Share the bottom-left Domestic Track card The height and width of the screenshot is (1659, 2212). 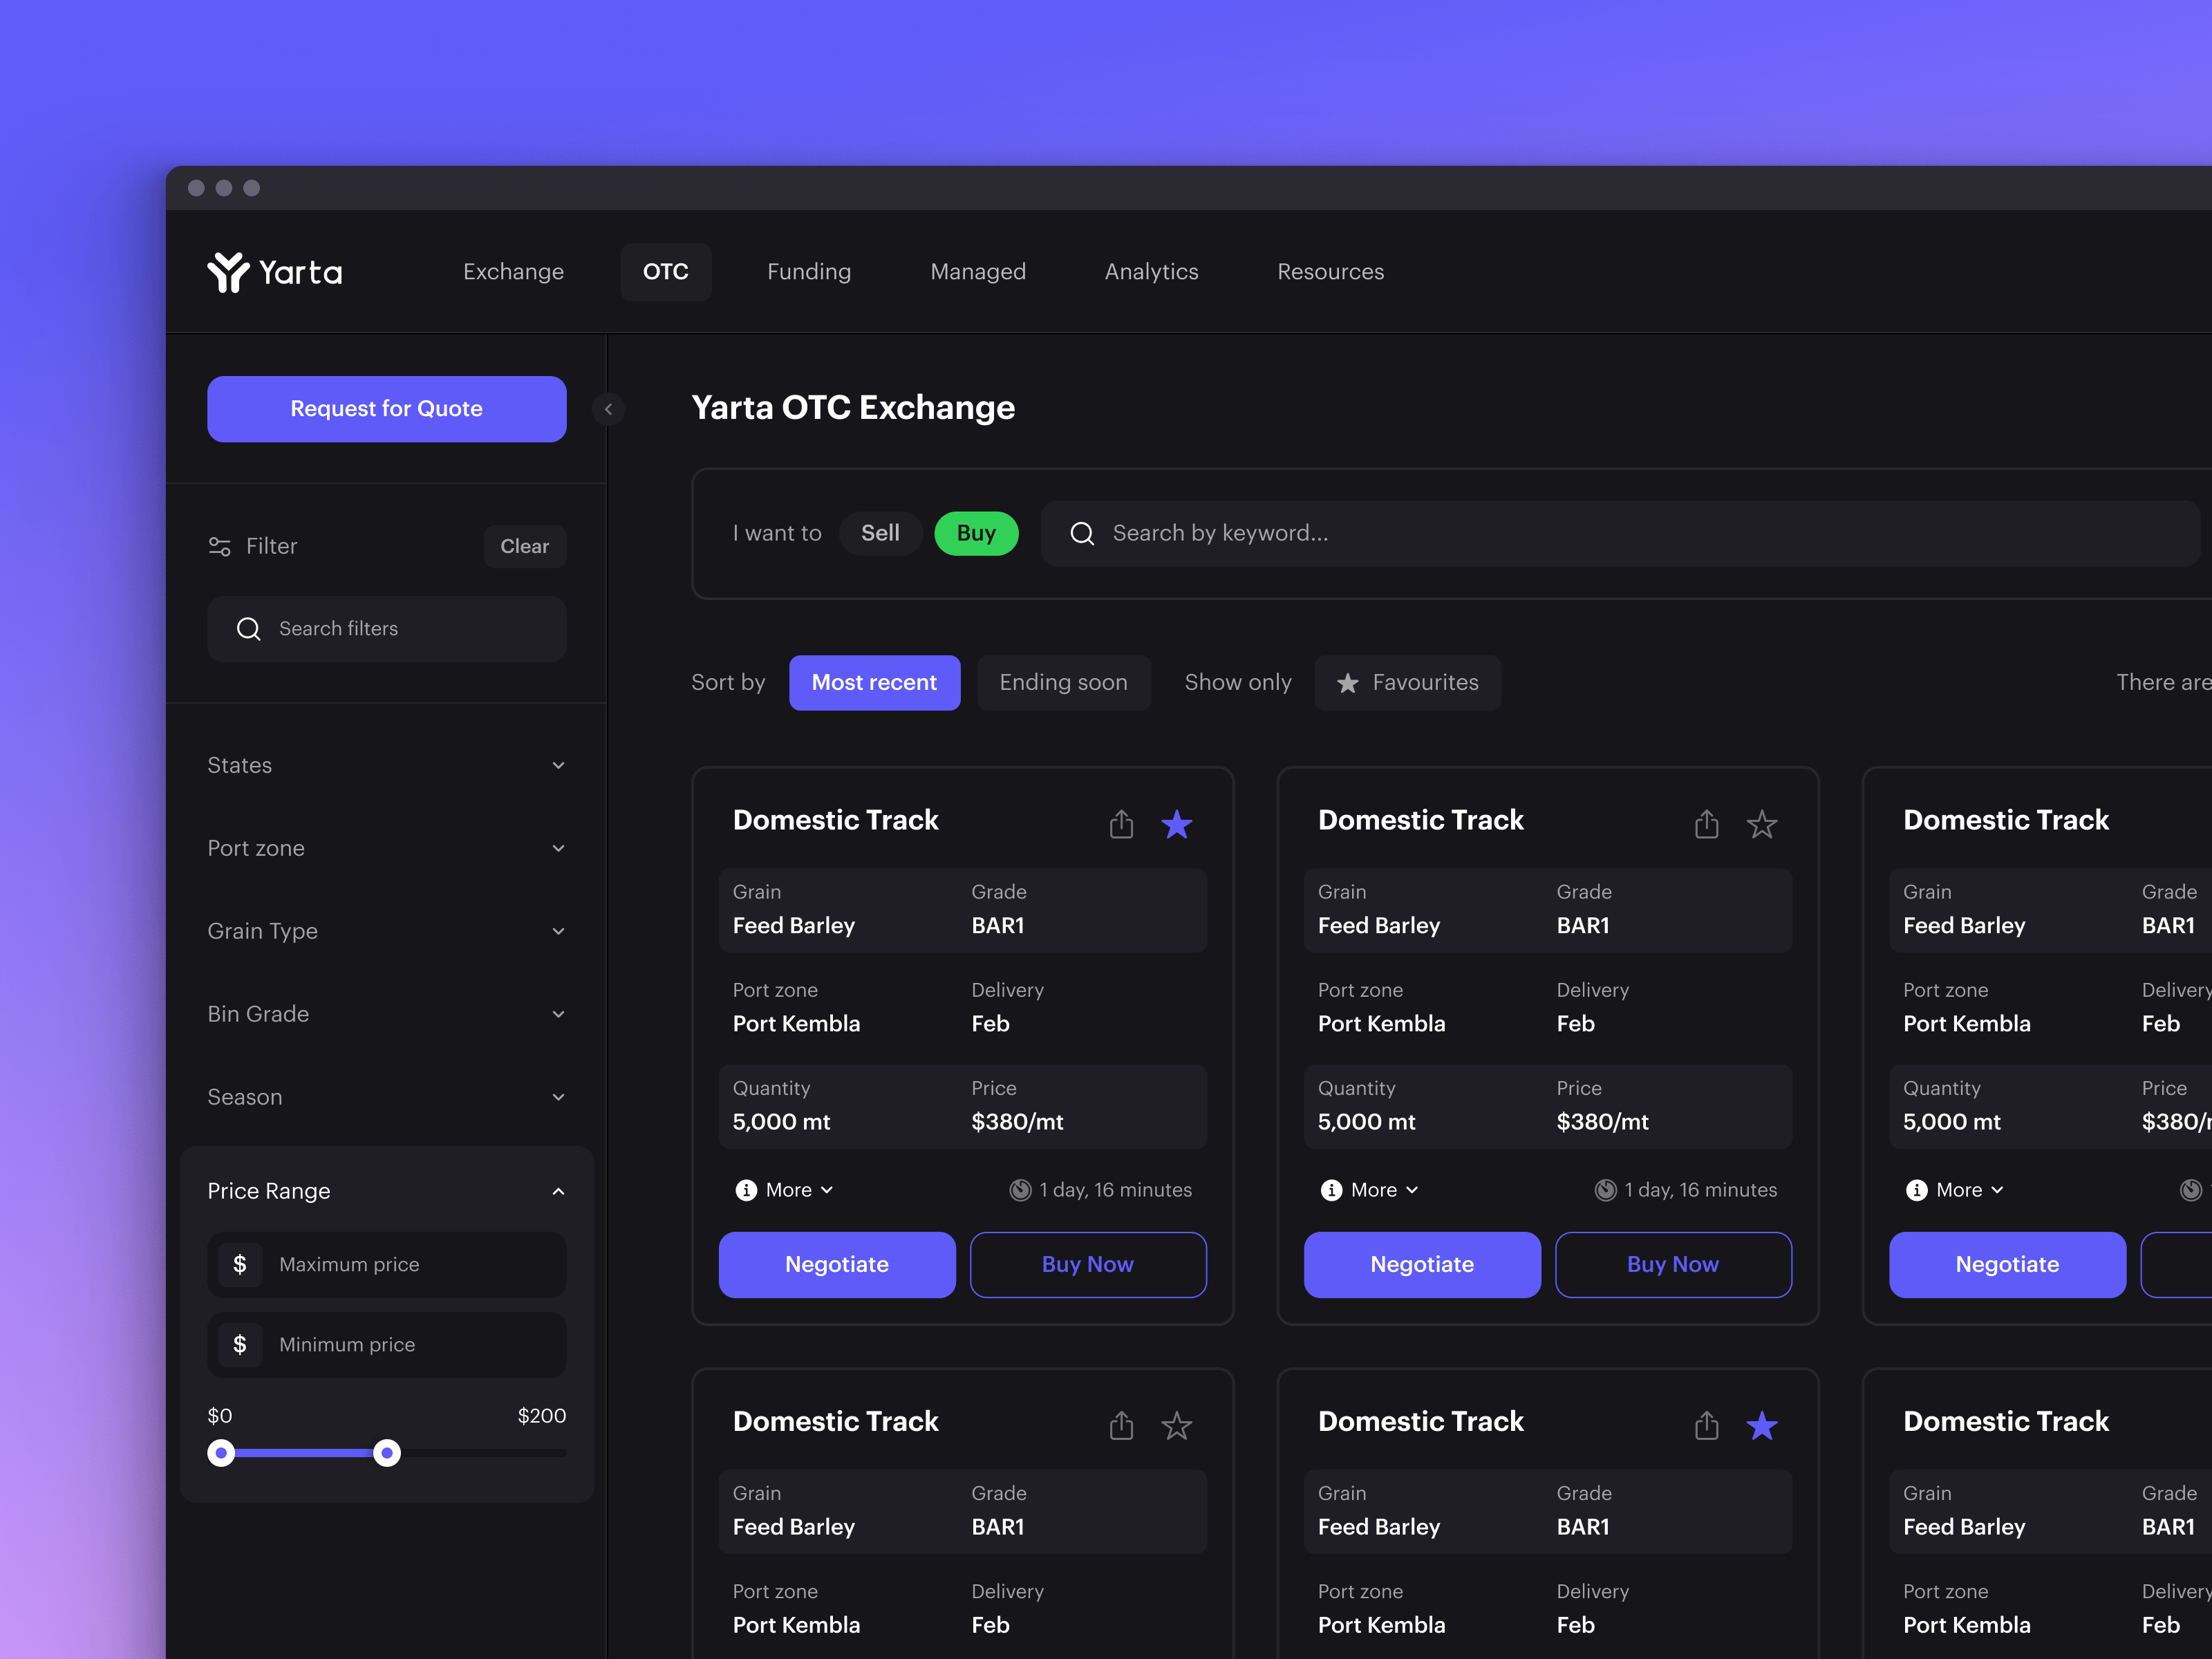pyautogui.click(x=1121, y=1425)
